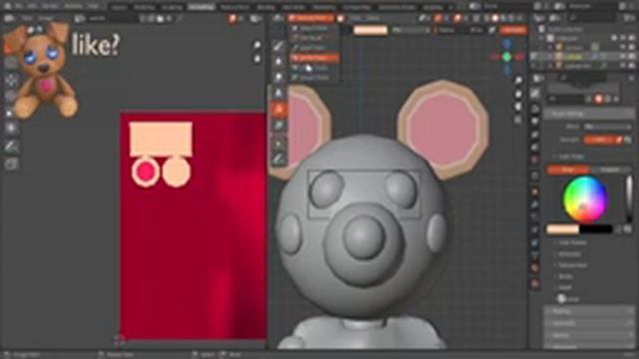Image resolution: width=639 pixels, height=359 pixels.
Task: Click the outliner display mode icon
Action: tap(555, 18)
